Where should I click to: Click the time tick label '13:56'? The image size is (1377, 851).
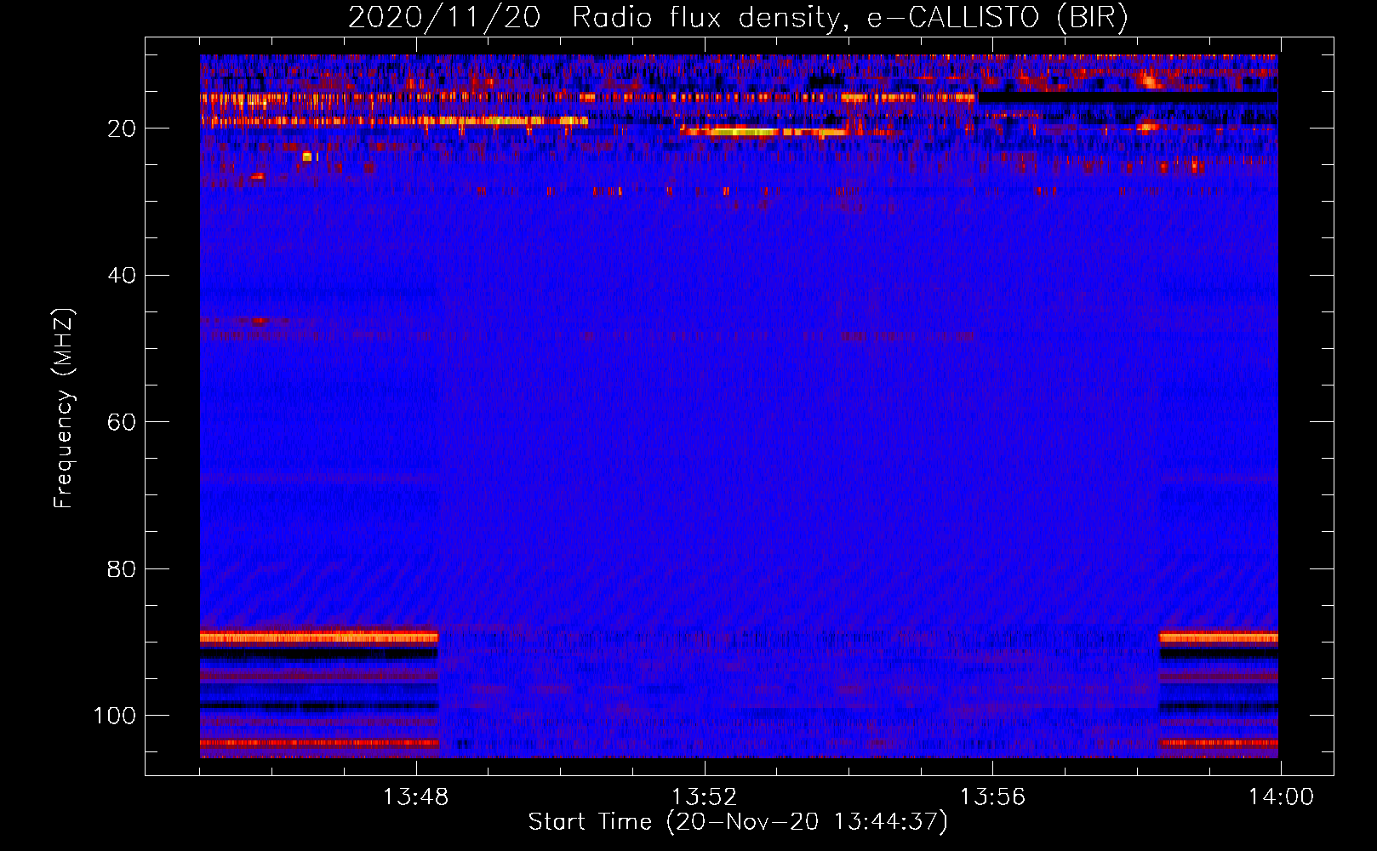coord(992,797)
